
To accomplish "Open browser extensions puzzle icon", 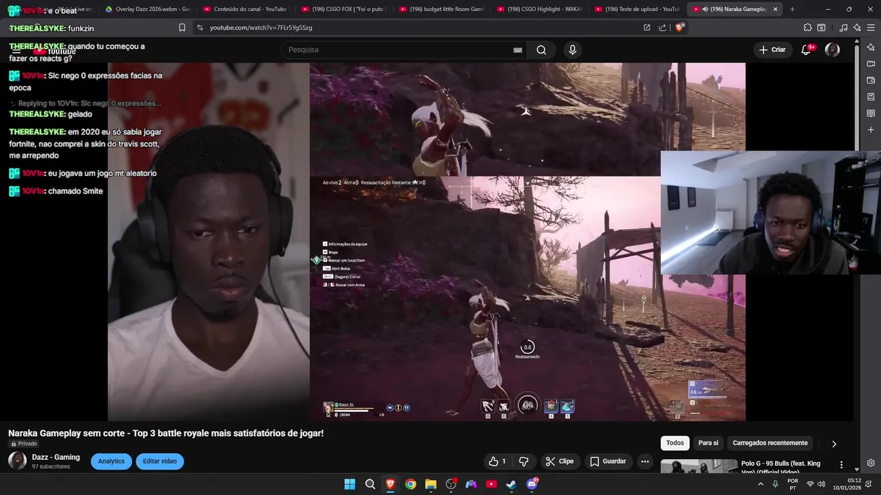I will tap(807, 27).
